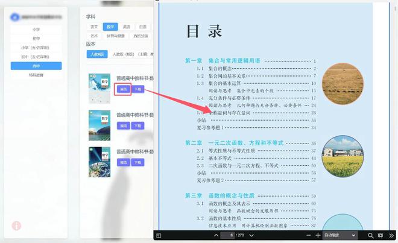Click the grassland circular photo in chapter one
Screen dimensions: 398x243
(343, 84)
